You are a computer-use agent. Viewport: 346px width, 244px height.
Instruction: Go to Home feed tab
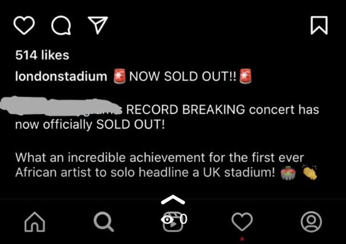click(x=35, y=222)
